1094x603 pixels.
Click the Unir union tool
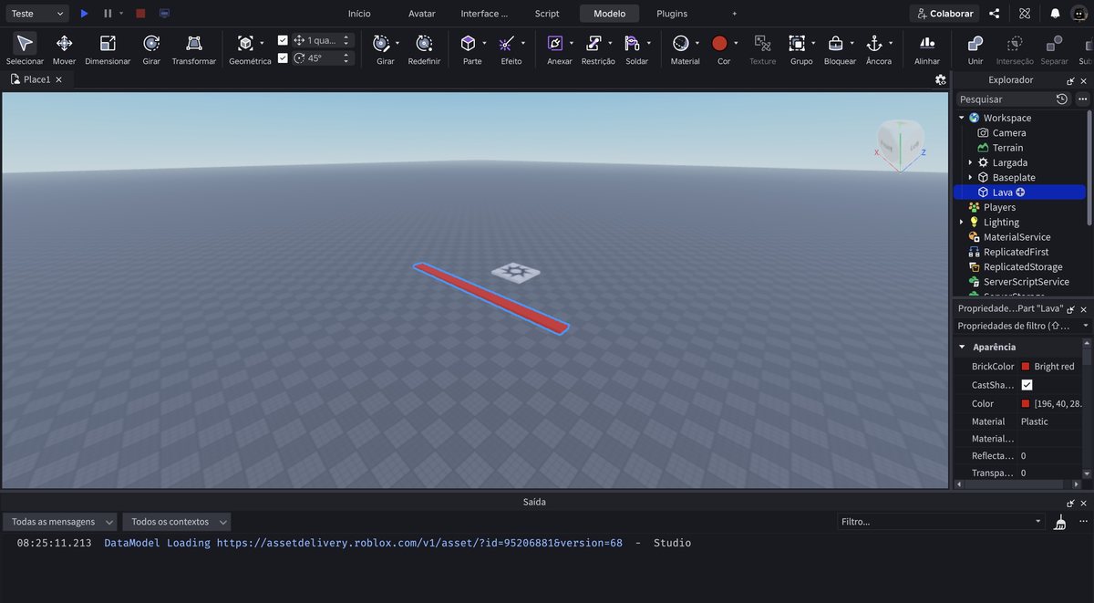[x=975, y=47]
